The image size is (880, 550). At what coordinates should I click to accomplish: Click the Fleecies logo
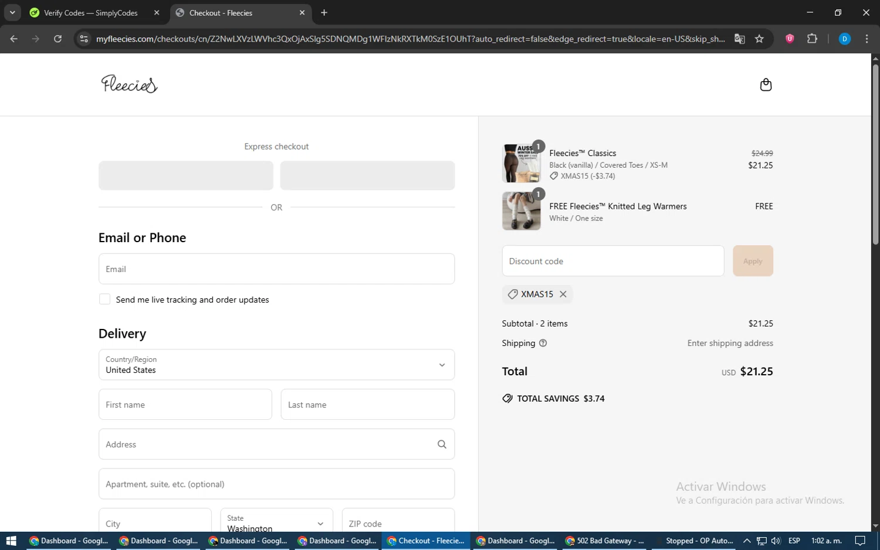tap(129, 84)
